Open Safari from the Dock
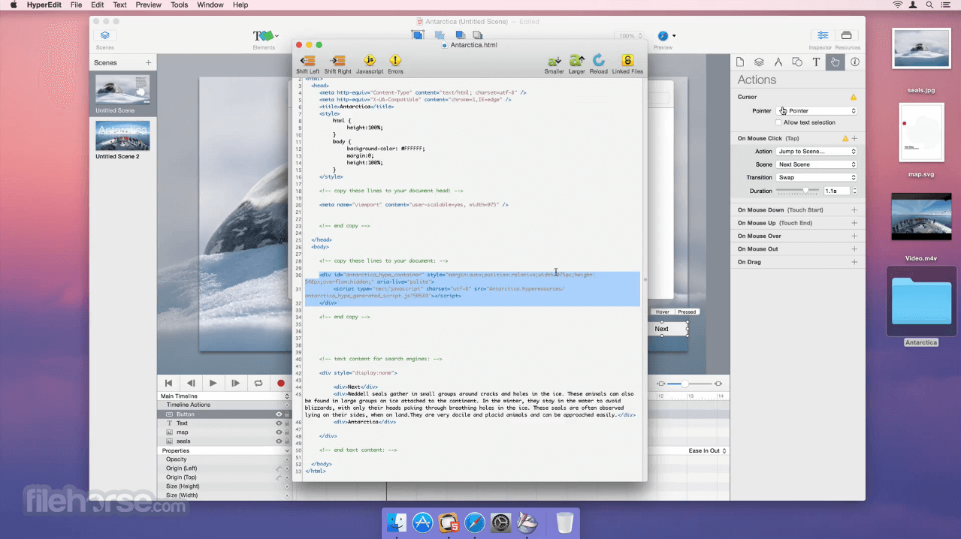The image size is (961, 539). click(475, 522)
